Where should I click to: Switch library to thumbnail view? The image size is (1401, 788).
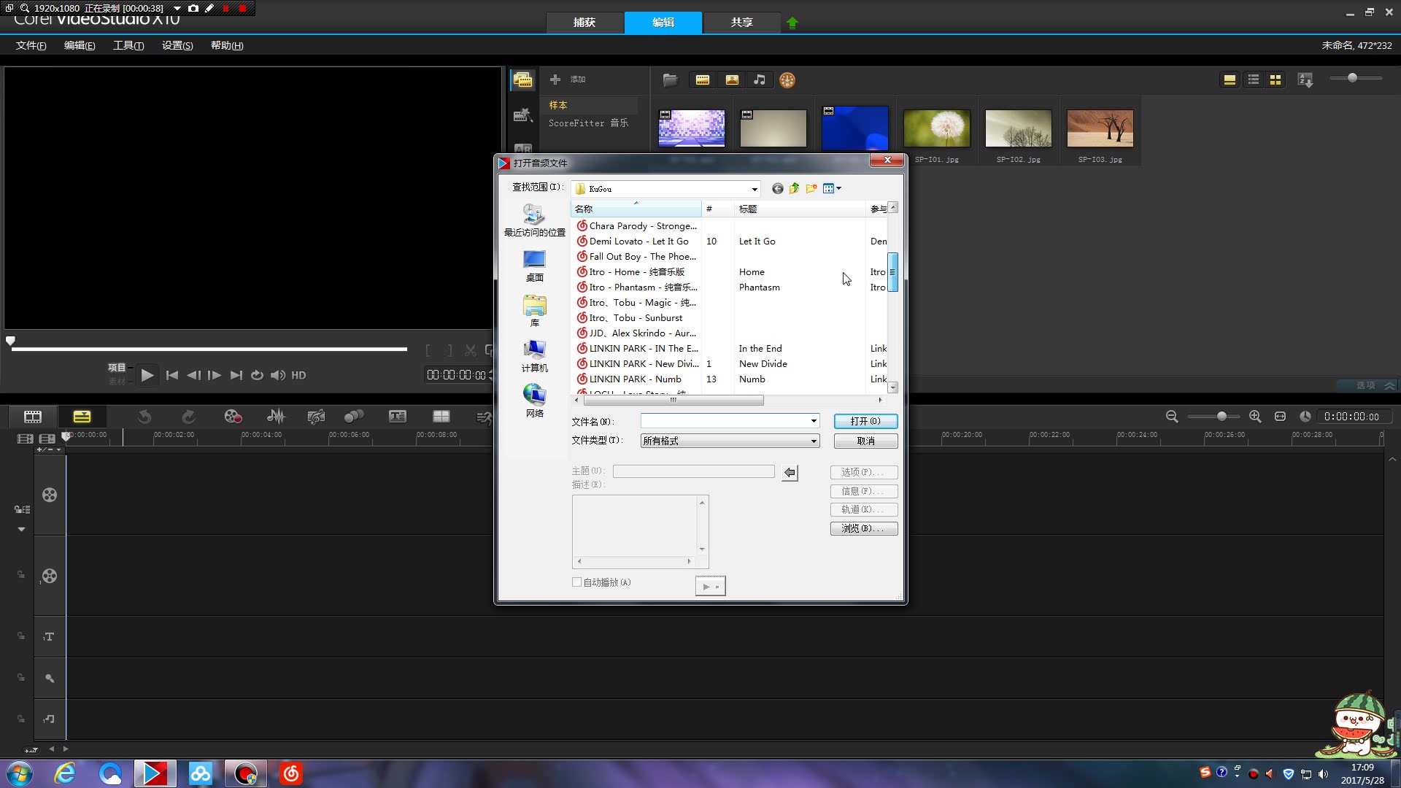1275,80
